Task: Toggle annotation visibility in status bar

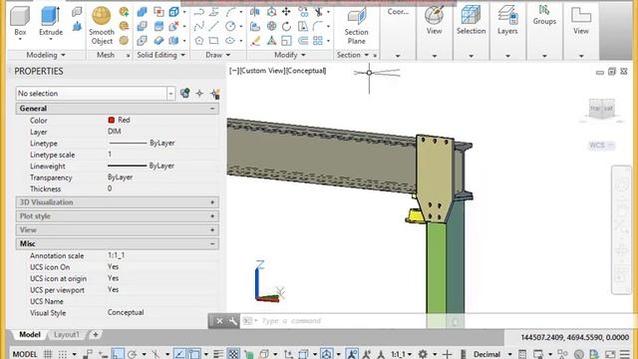Action: [x=352, y=354]
